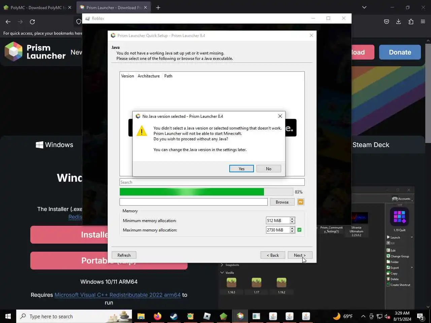The width and height of the screenshot is (431, 323).
Task: Sort Java list by Path column
Action: [168, 76]
